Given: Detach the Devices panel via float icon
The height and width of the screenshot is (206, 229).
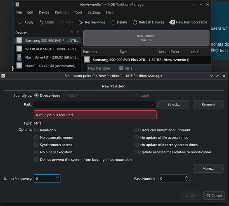Looking at the screenshot, I should (72, 32).
